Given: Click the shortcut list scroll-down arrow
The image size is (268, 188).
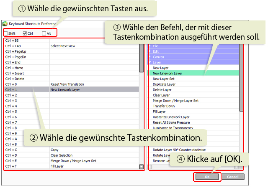Looking at the screenshot, I should pos(142,167).
